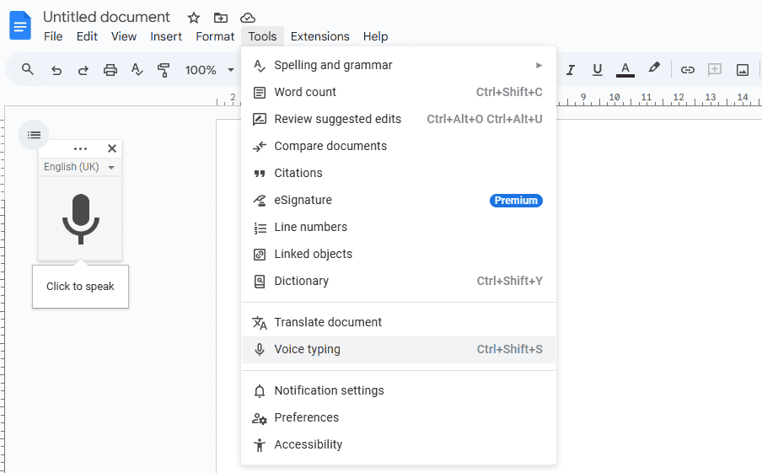Screen dimensions: 762x473
Task: Open the document outline icon
Action: 34,135
